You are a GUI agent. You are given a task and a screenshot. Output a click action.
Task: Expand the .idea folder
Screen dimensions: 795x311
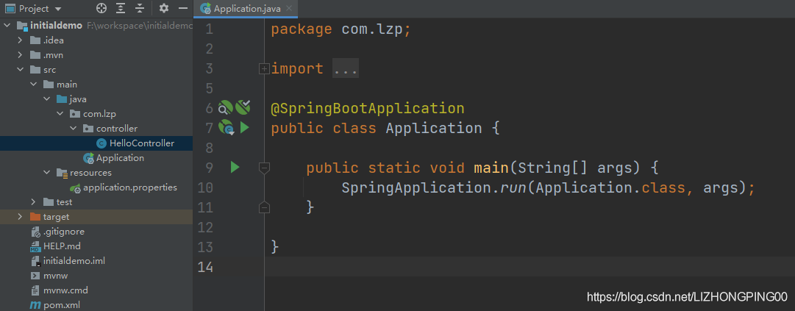click(x=20, y=40)
